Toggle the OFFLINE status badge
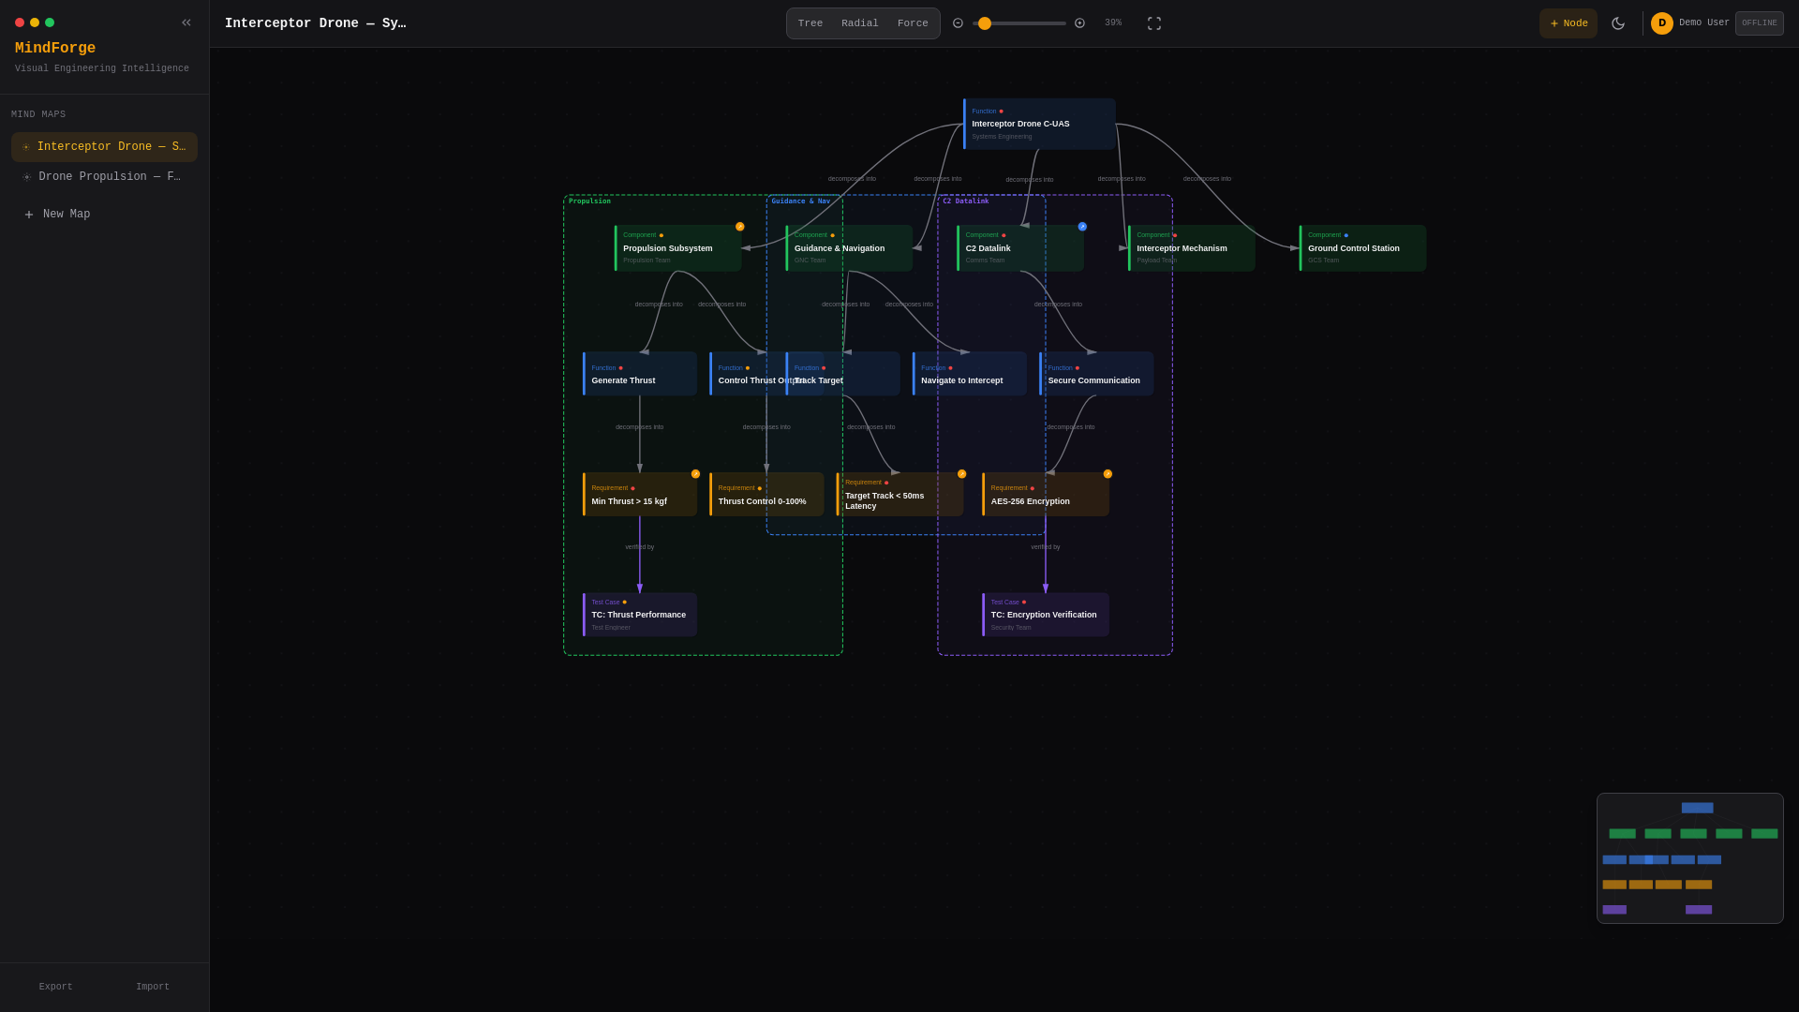 (1759, 23)
